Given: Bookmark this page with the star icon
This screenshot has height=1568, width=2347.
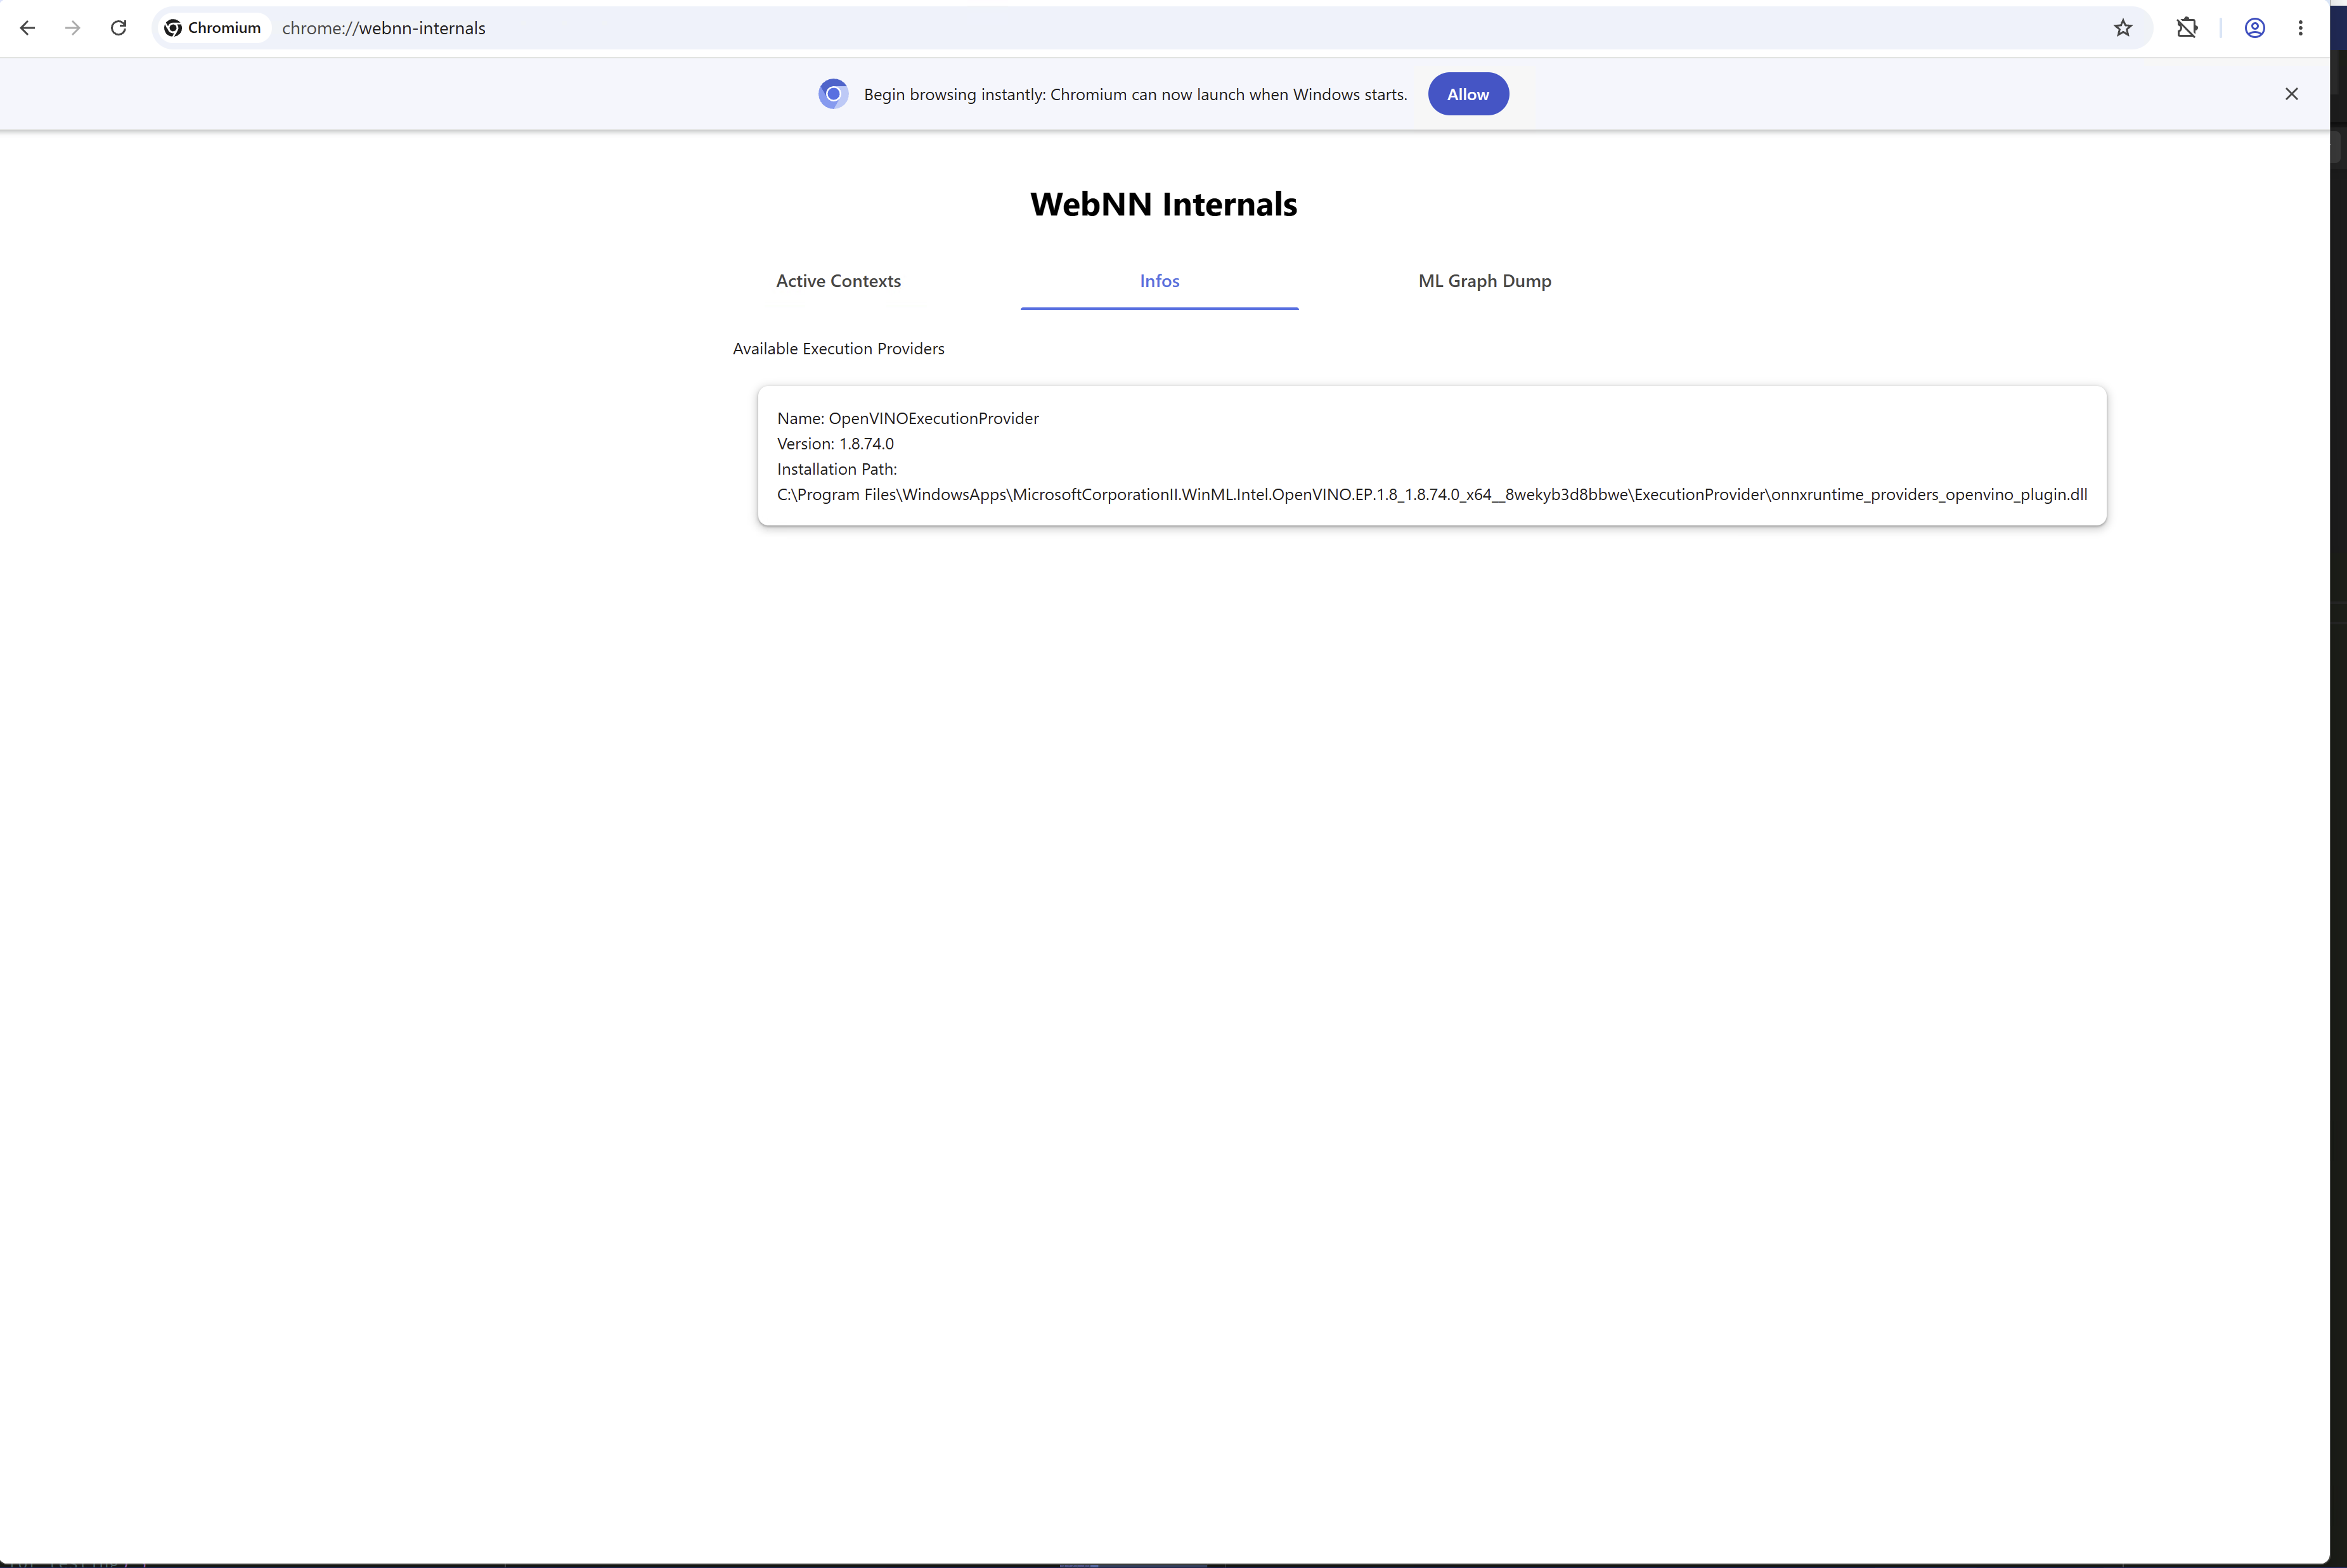Looking at the screenshot, I should pos(2123,28).
